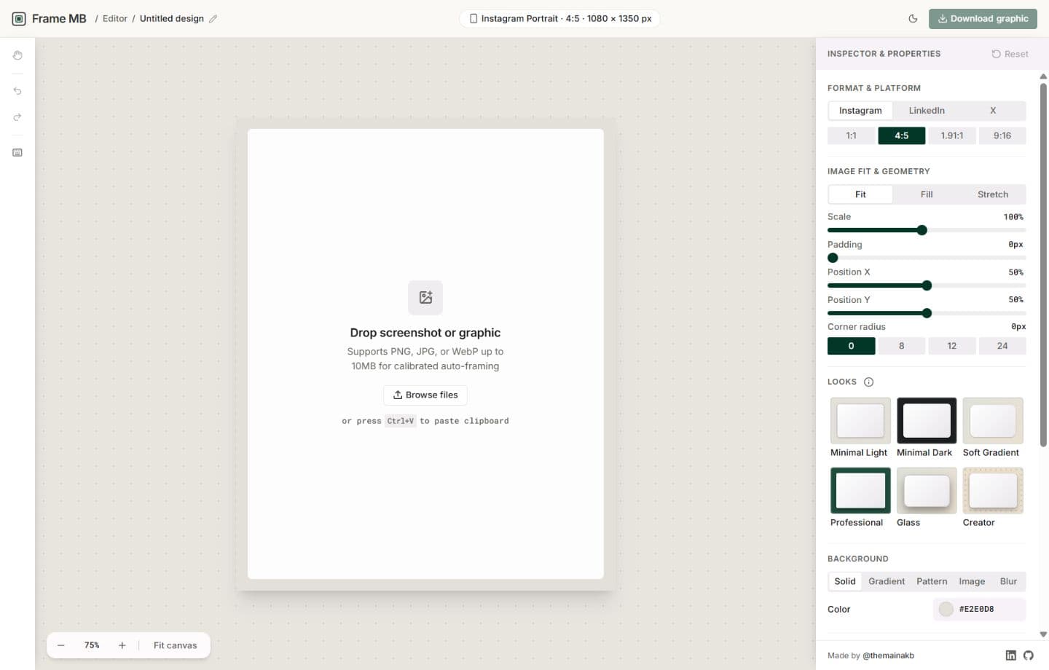Click Fit canvas button
1049x670 pixels.
[175, 645]
